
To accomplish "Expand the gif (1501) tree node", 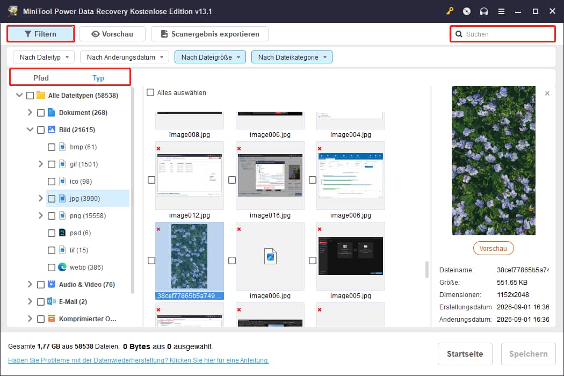I will 41,164.
